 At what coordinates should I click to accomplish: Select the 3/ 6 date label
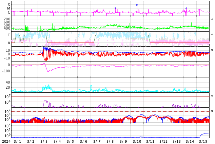pos(84,141)
